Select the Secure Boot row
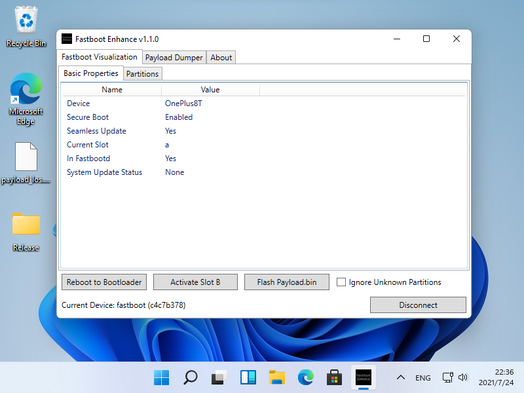The image size is (524, 393). tap(263, 117)
